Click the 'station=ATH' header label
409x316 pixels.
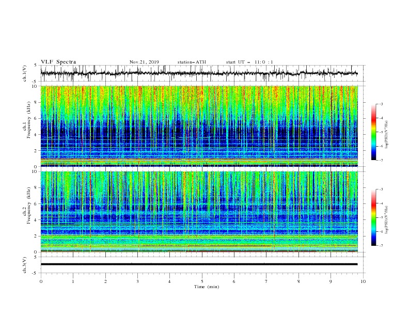192,62
